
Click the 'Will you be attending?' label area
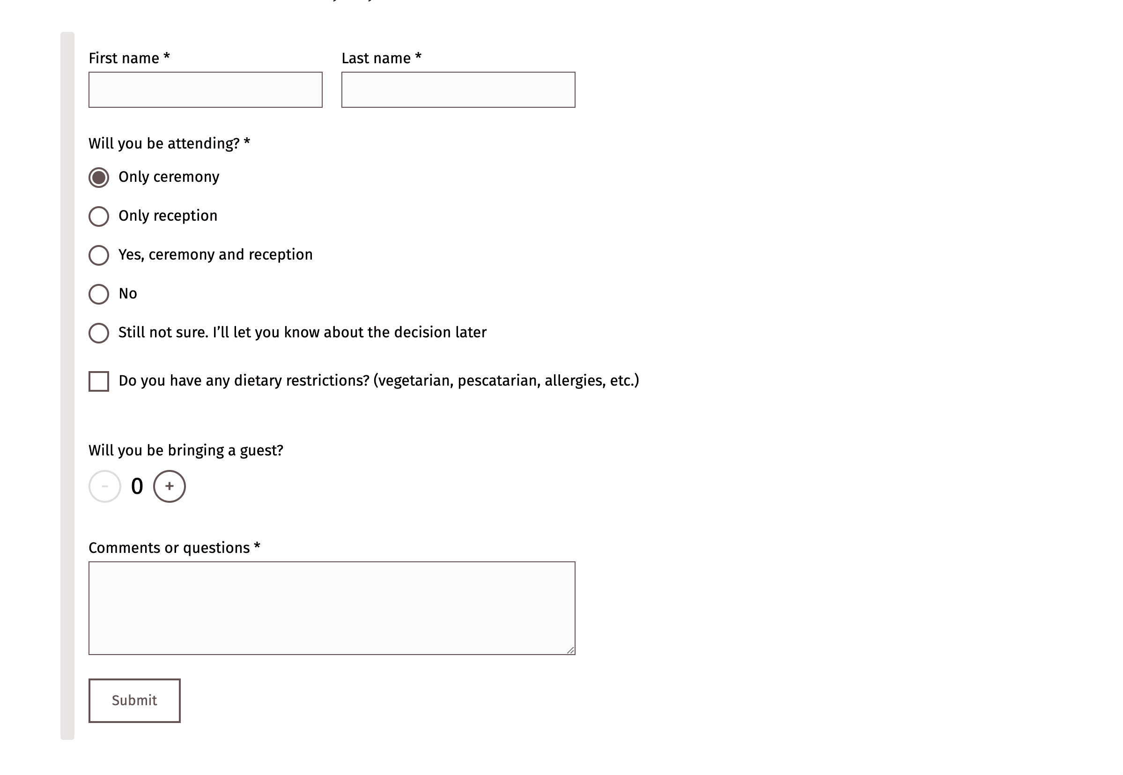pos(168,142)
